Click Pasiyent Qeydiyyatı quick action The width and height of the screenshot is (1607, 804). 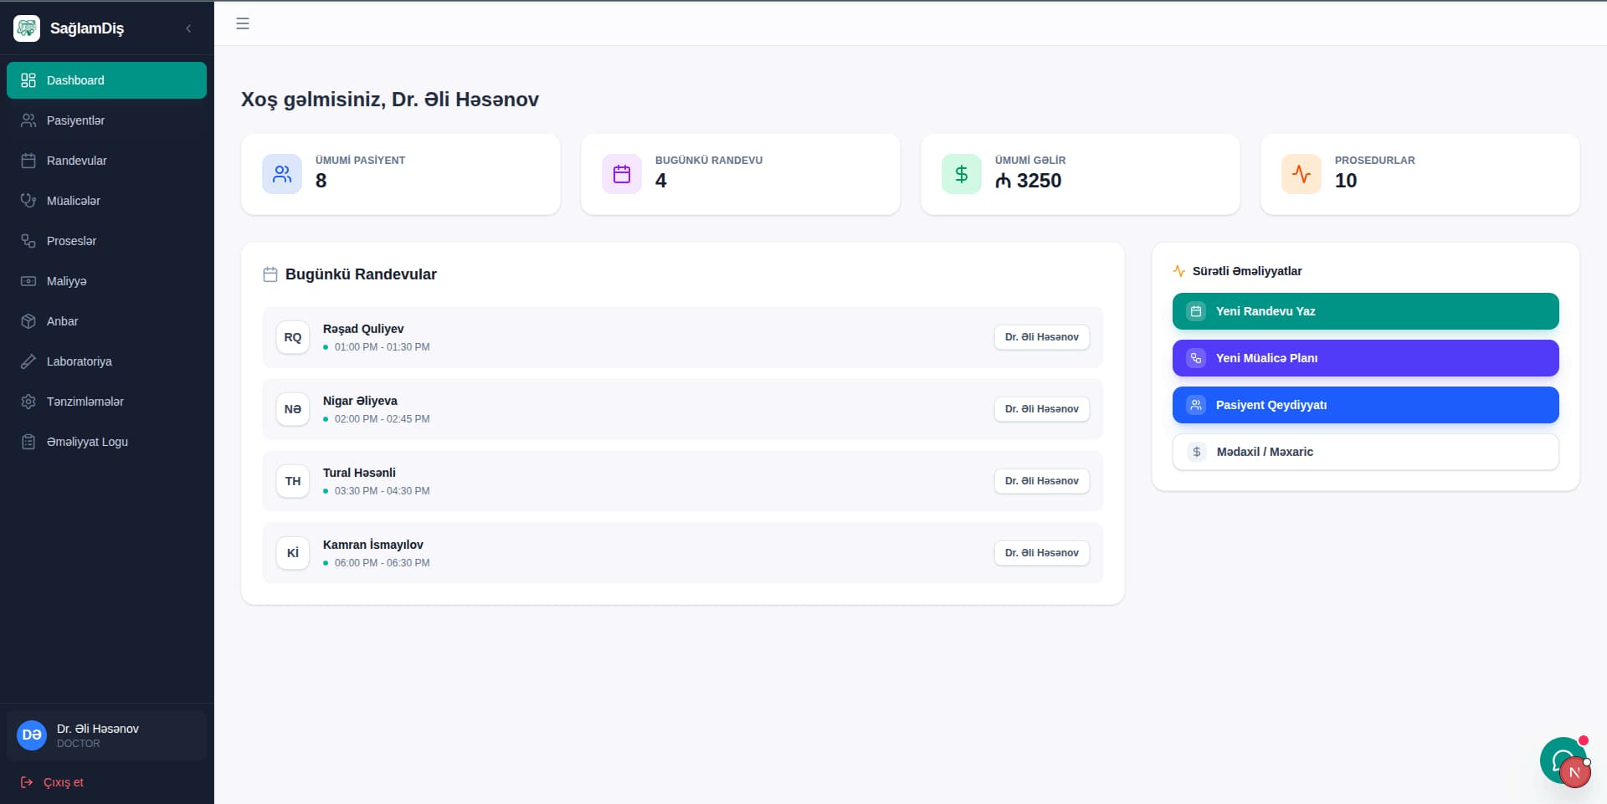[x=1365, y=405]
